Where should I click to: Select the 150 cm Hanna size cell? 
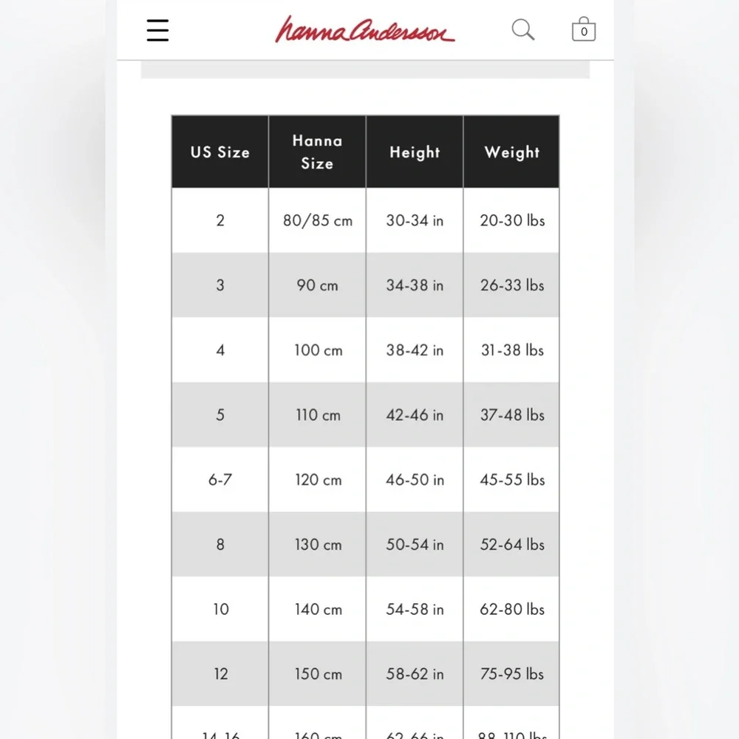(317, 674)
